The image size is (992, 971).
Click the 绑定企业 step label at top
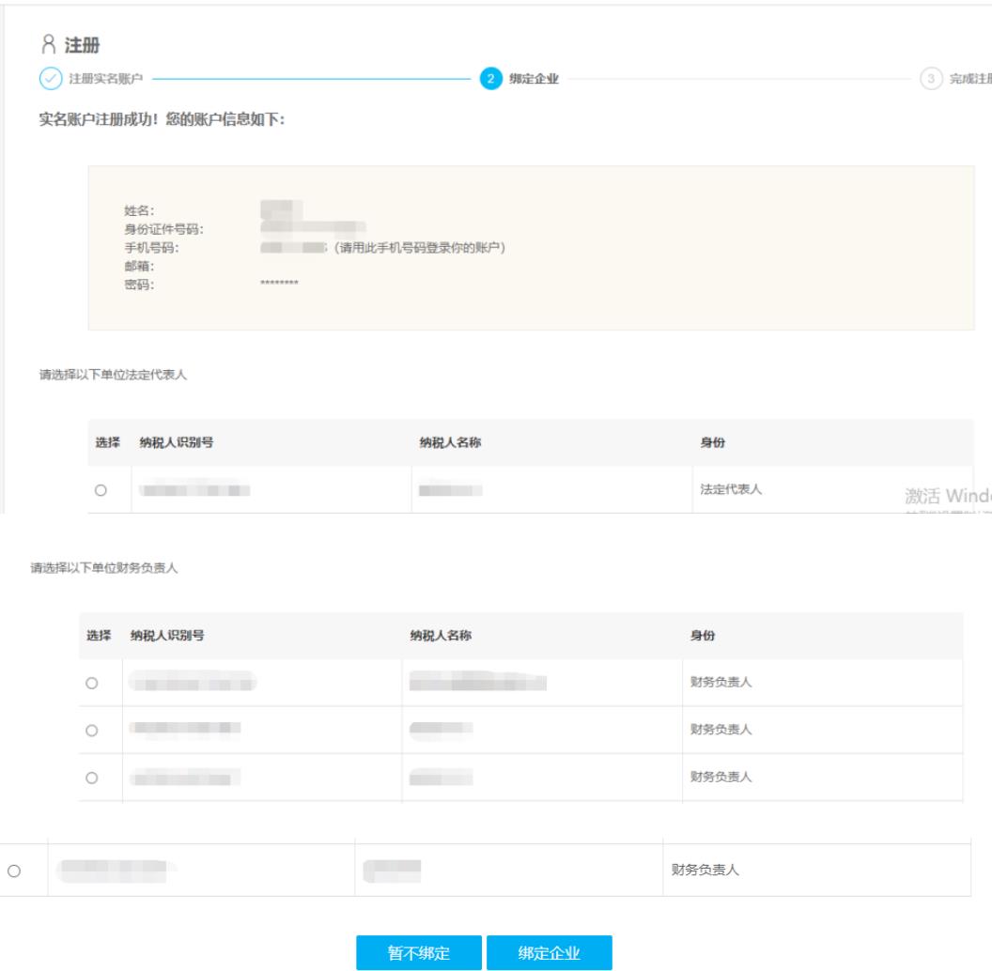[x=534, y=79]
